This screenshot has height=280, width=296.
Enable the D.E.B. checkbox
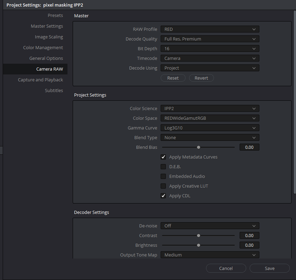click(x=163, y=167)
